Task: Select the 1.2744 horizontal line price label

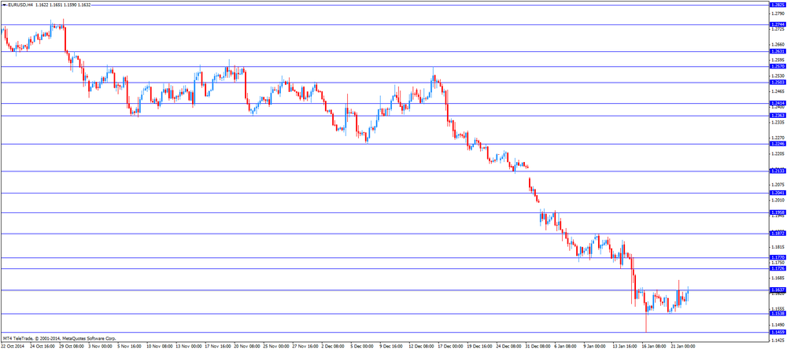Action: click(x=778, y=24)
